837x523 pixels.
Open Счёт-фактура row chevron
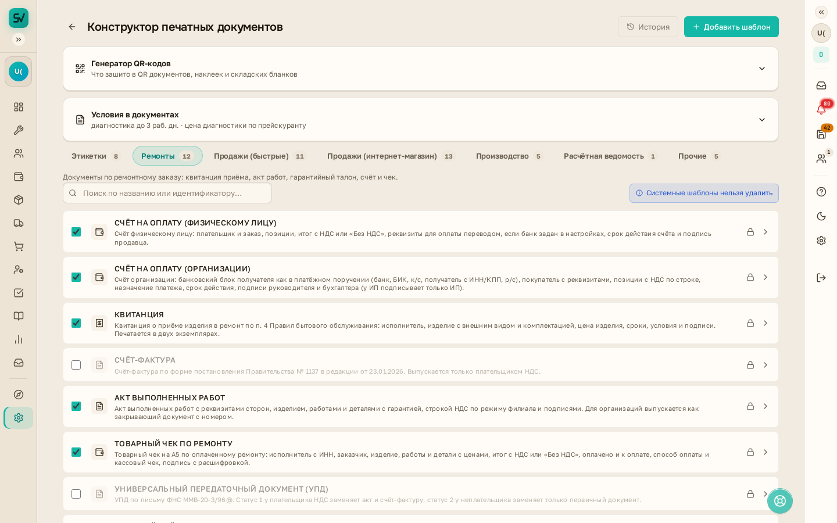(x=766, y=365)
